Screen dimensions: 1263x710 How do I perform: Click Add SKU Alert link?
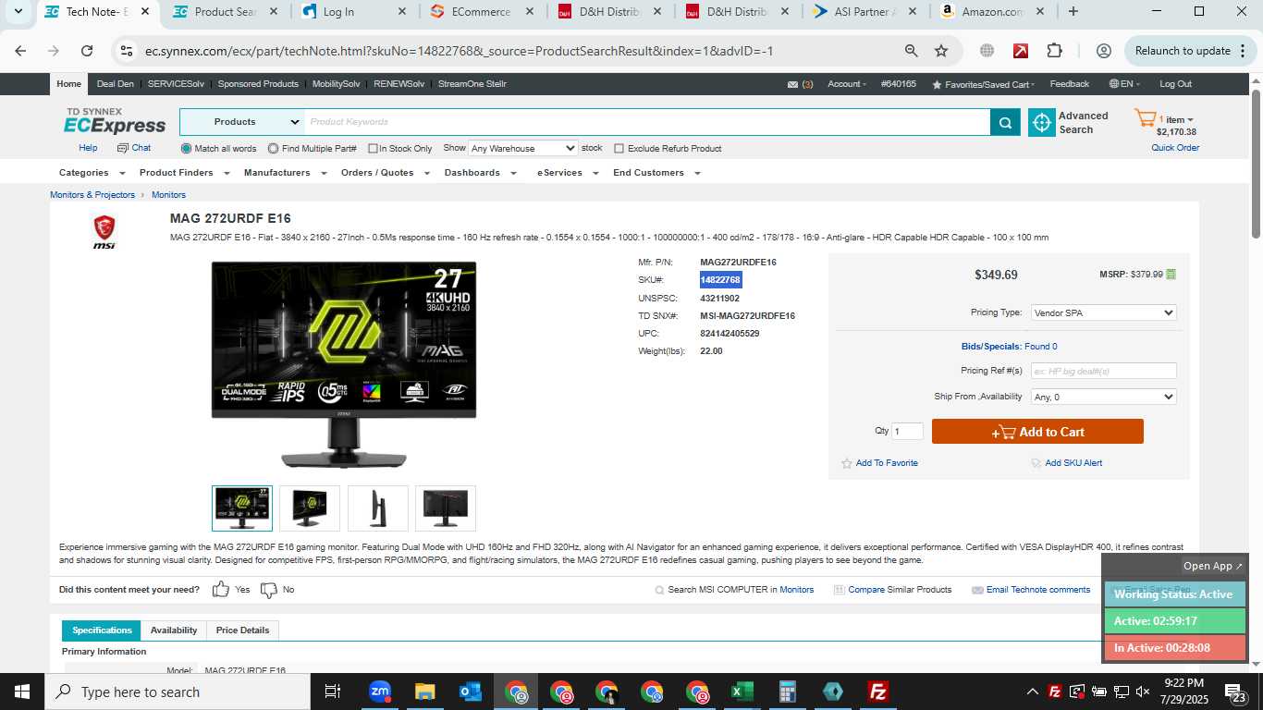1073,463
